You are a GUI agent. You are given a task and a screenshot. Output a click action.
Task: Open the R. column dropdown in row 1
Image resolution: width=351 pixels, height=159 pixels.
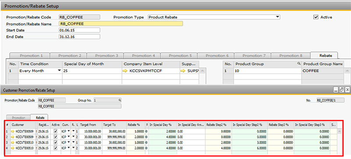pyautogui.click(x=73, y=131)
